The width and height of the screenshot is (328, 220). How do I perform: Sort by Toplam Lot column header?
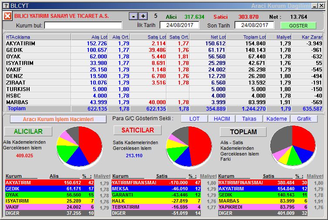click(246, 37)
